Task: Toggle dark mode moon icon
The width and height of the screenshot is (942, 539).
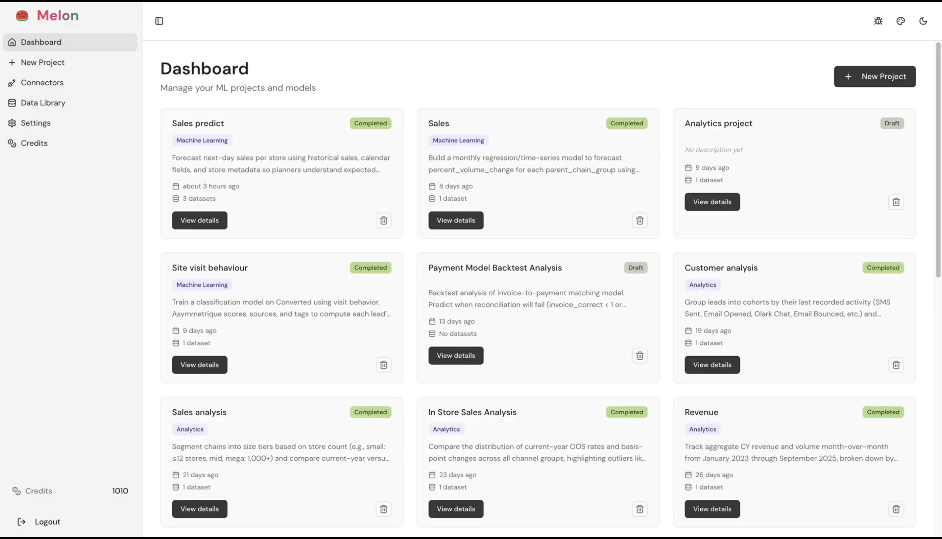Action: (x=923, y=21)
